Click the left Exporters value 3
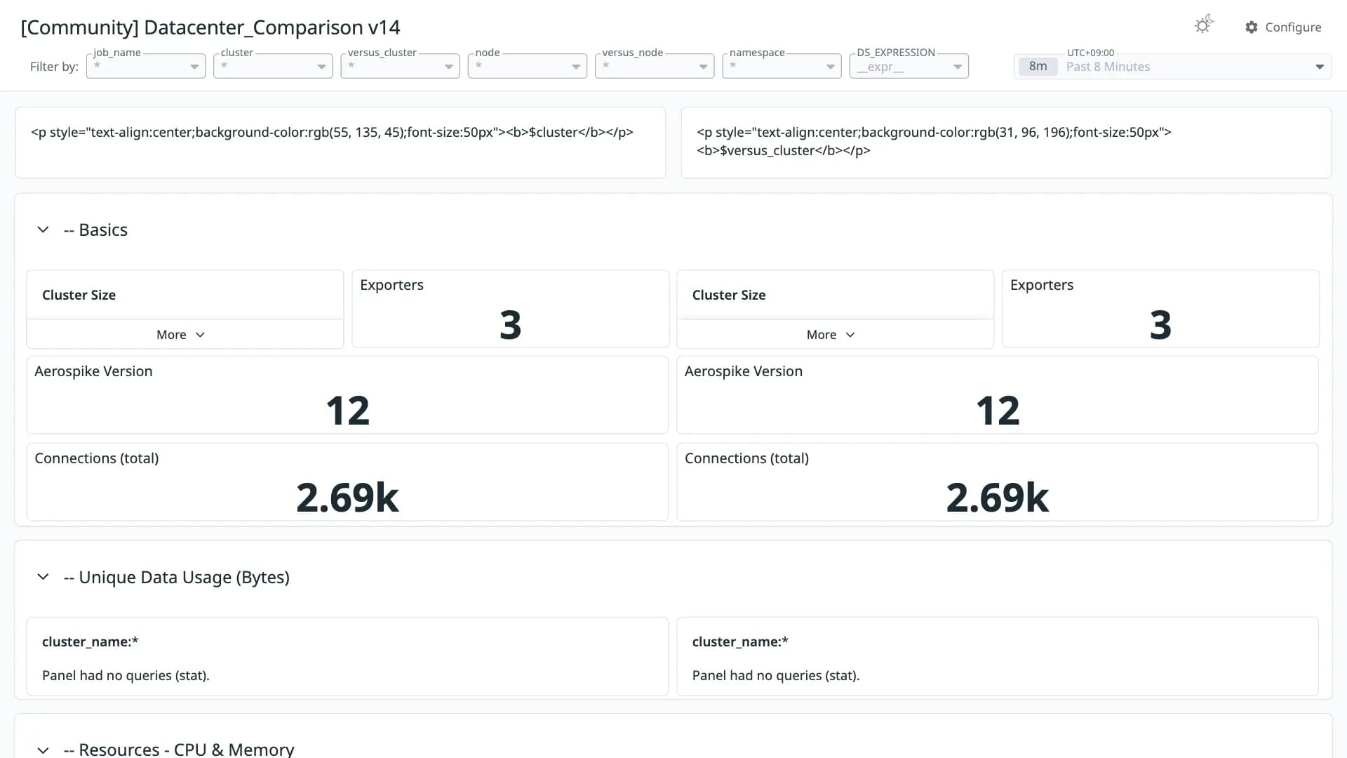The width and height of the screenshot is (1347, 758). point(510,325)
